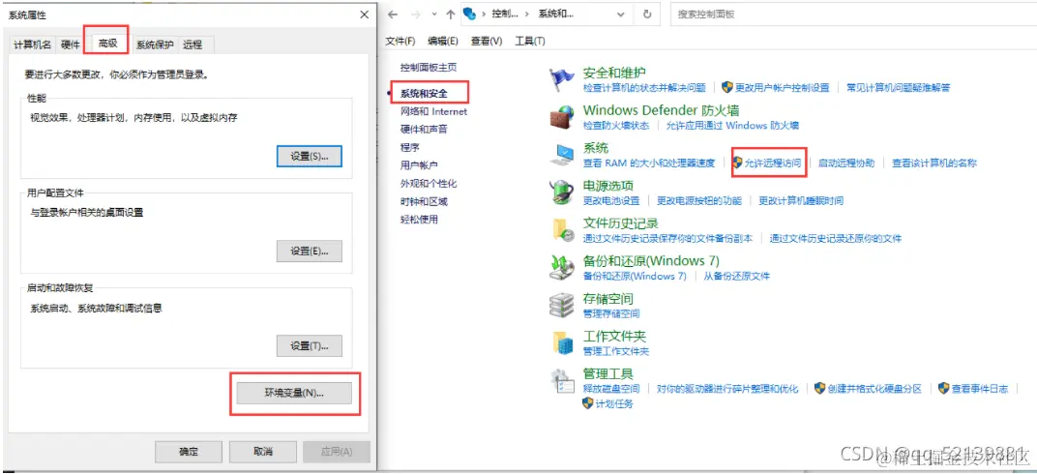Open the Windows Defender 防火墙 brick wall icon
This screenshot has width=1037, height=474.
(x=563, y=117)
